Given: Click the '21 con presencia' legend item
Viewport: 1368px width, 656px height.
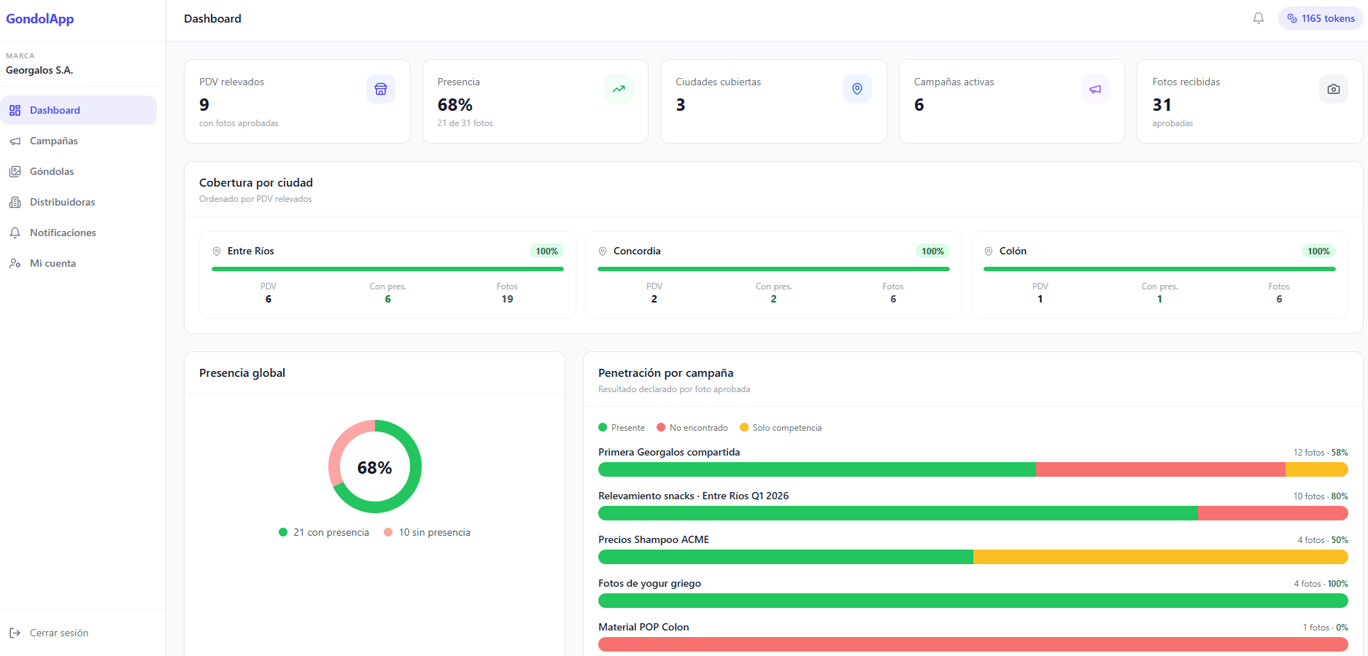Looking at the screenshot, I should [324, 532].
